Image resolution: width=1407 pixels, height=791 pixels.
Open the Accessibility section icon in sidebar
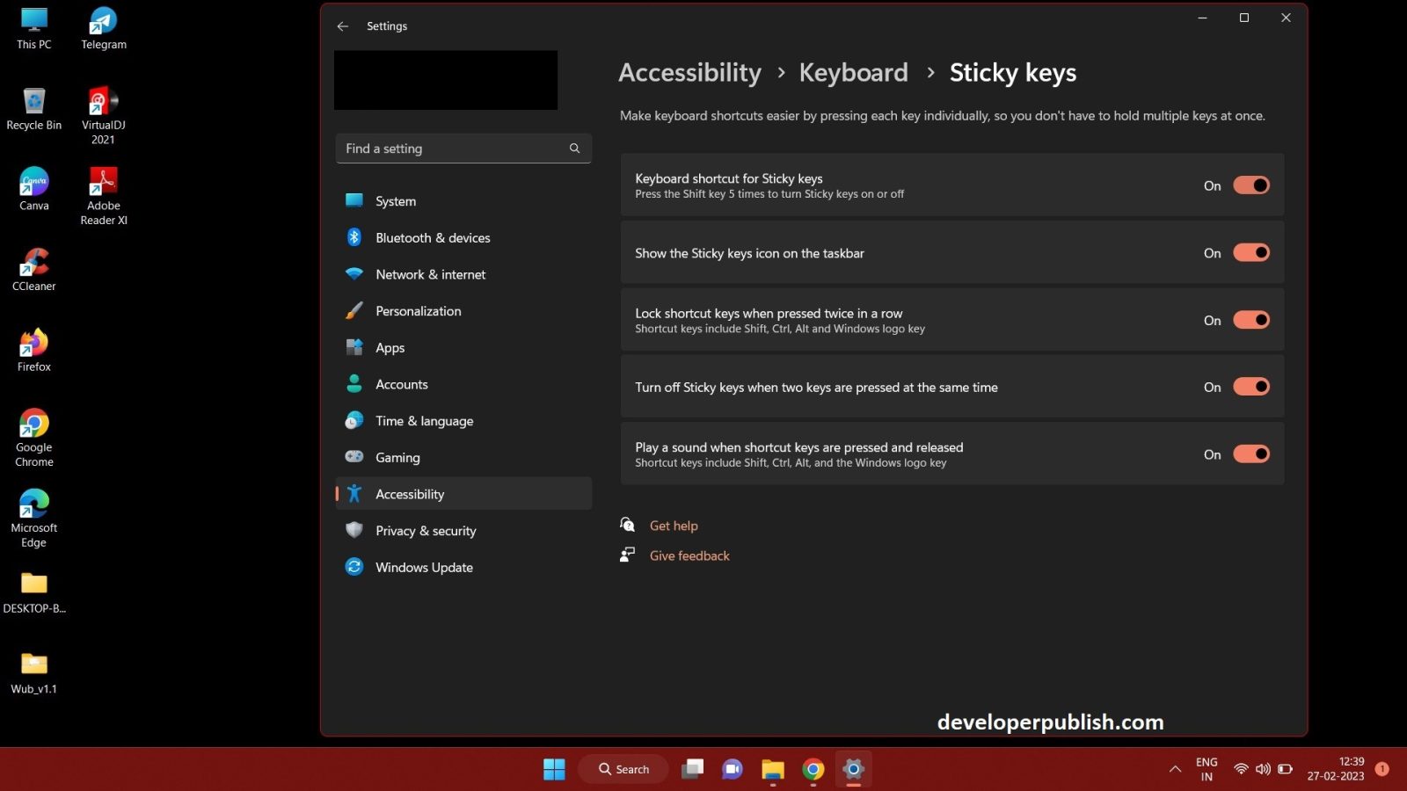coord(354,493)
